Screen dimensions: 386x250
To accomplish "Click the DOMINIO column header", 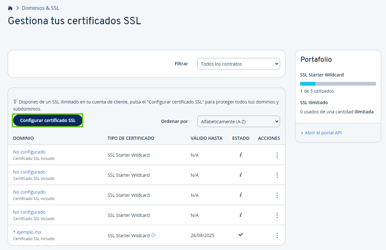I will [x=23, y=138].
